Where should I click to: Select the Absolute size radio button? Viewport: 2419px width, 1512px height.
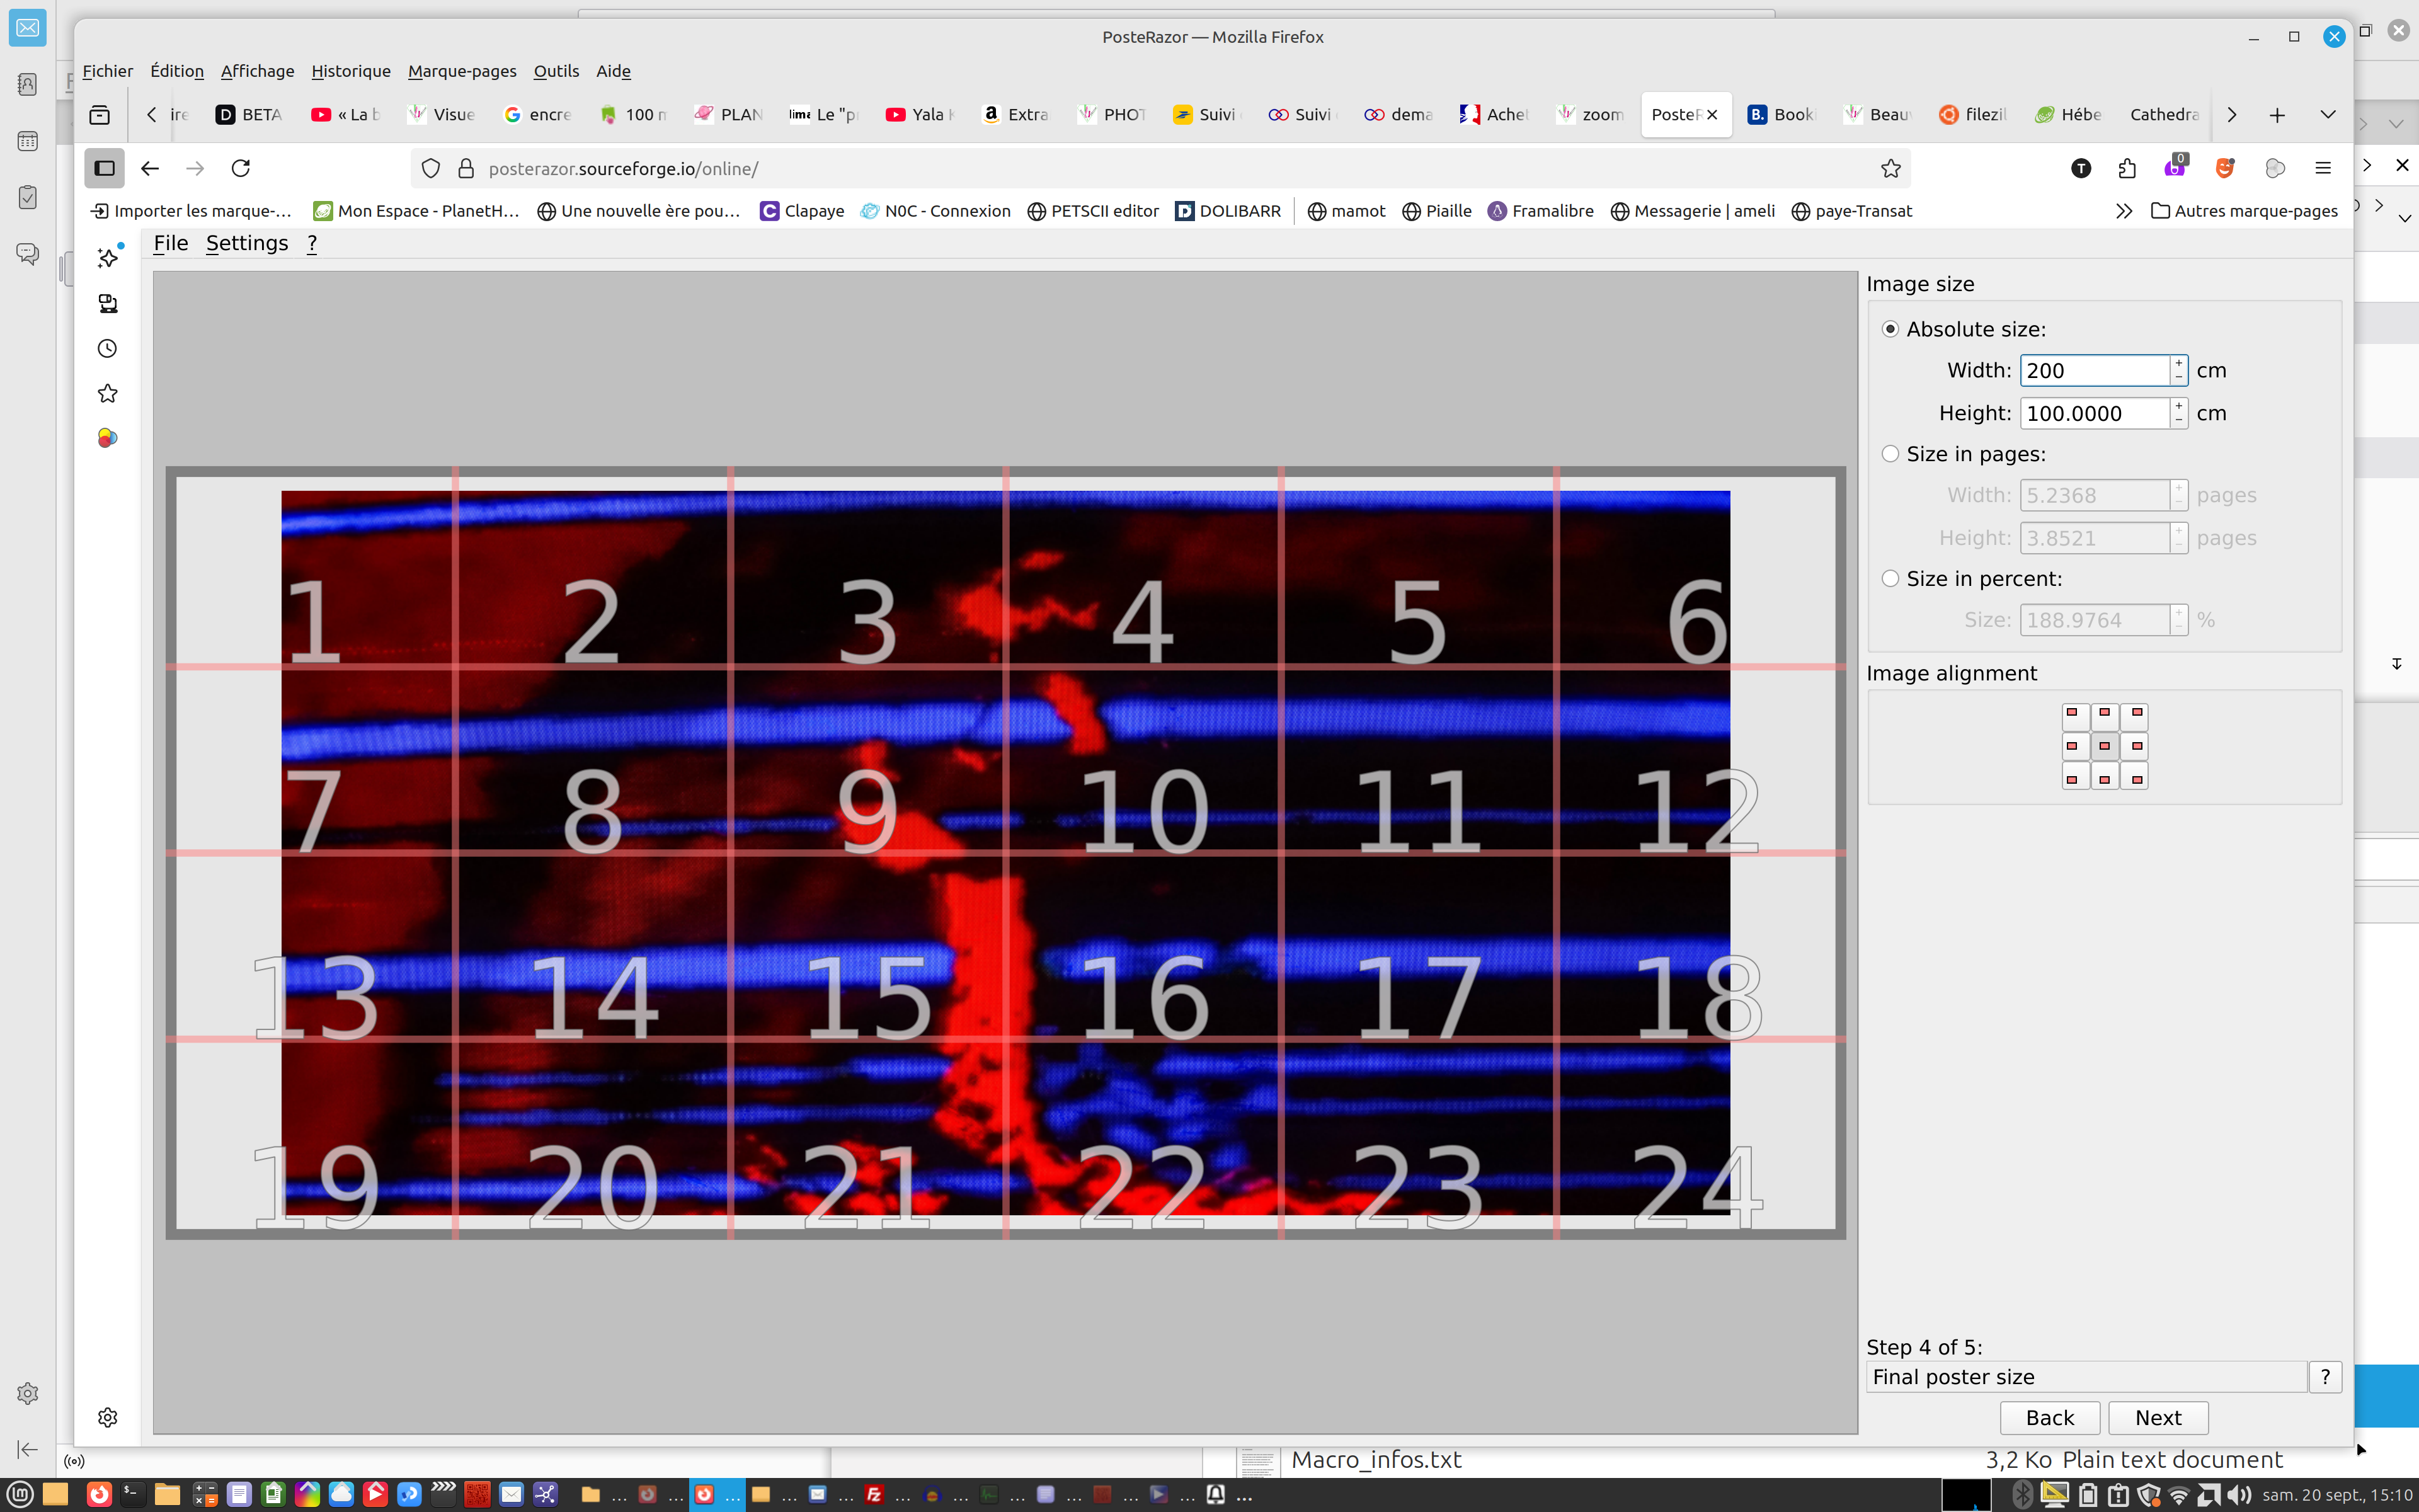[x=1890, y=329]
